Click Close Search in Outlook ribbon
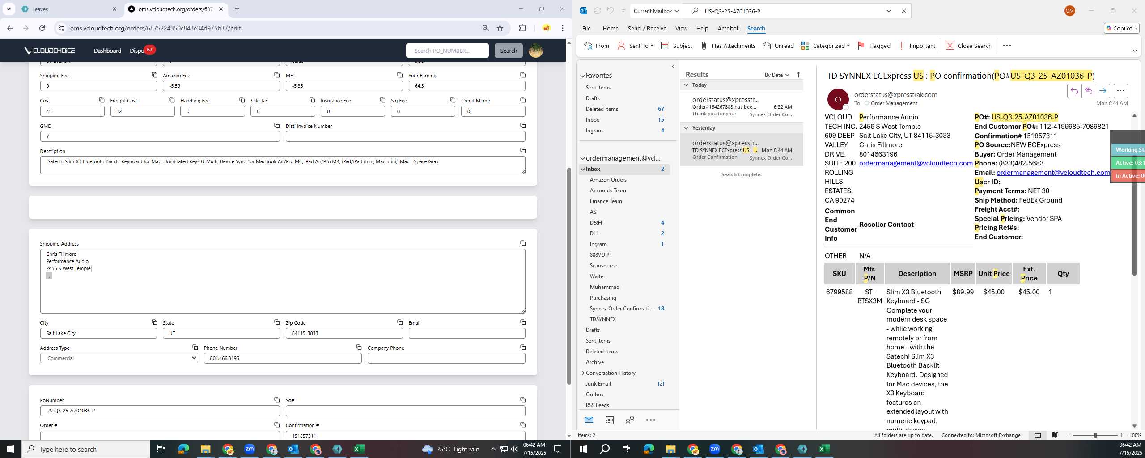 [969, 46]
